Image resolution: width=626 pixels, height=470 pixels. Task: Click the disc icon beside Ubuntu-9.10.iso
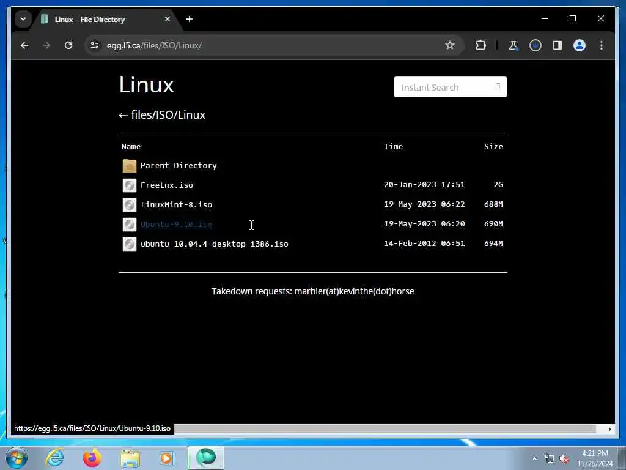tap(130, 225)
